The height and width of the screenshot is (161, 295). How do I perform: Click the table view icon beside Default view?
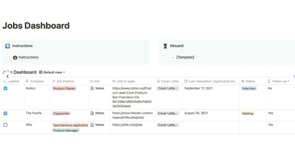41,72
